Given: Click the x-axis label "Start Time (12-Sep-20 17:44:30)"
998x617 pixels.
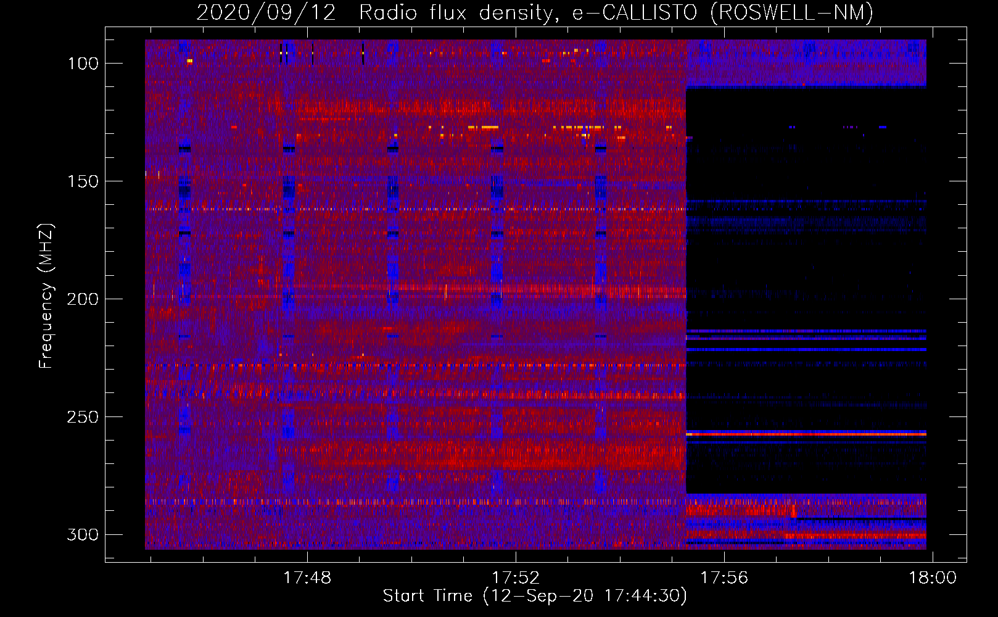Looking at the screenshot, I should tap(535, 596).
